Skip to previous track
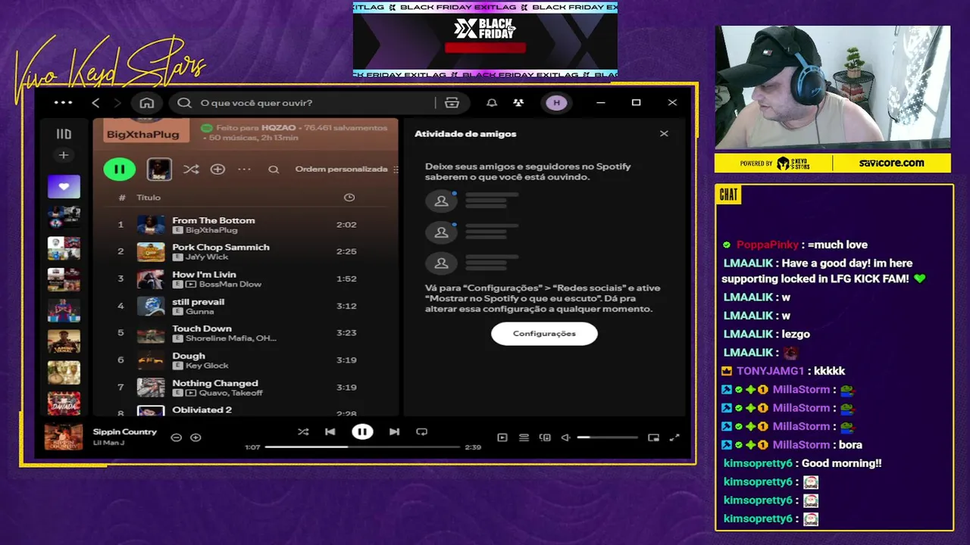The image size is (970, 545). click(330, 432)
